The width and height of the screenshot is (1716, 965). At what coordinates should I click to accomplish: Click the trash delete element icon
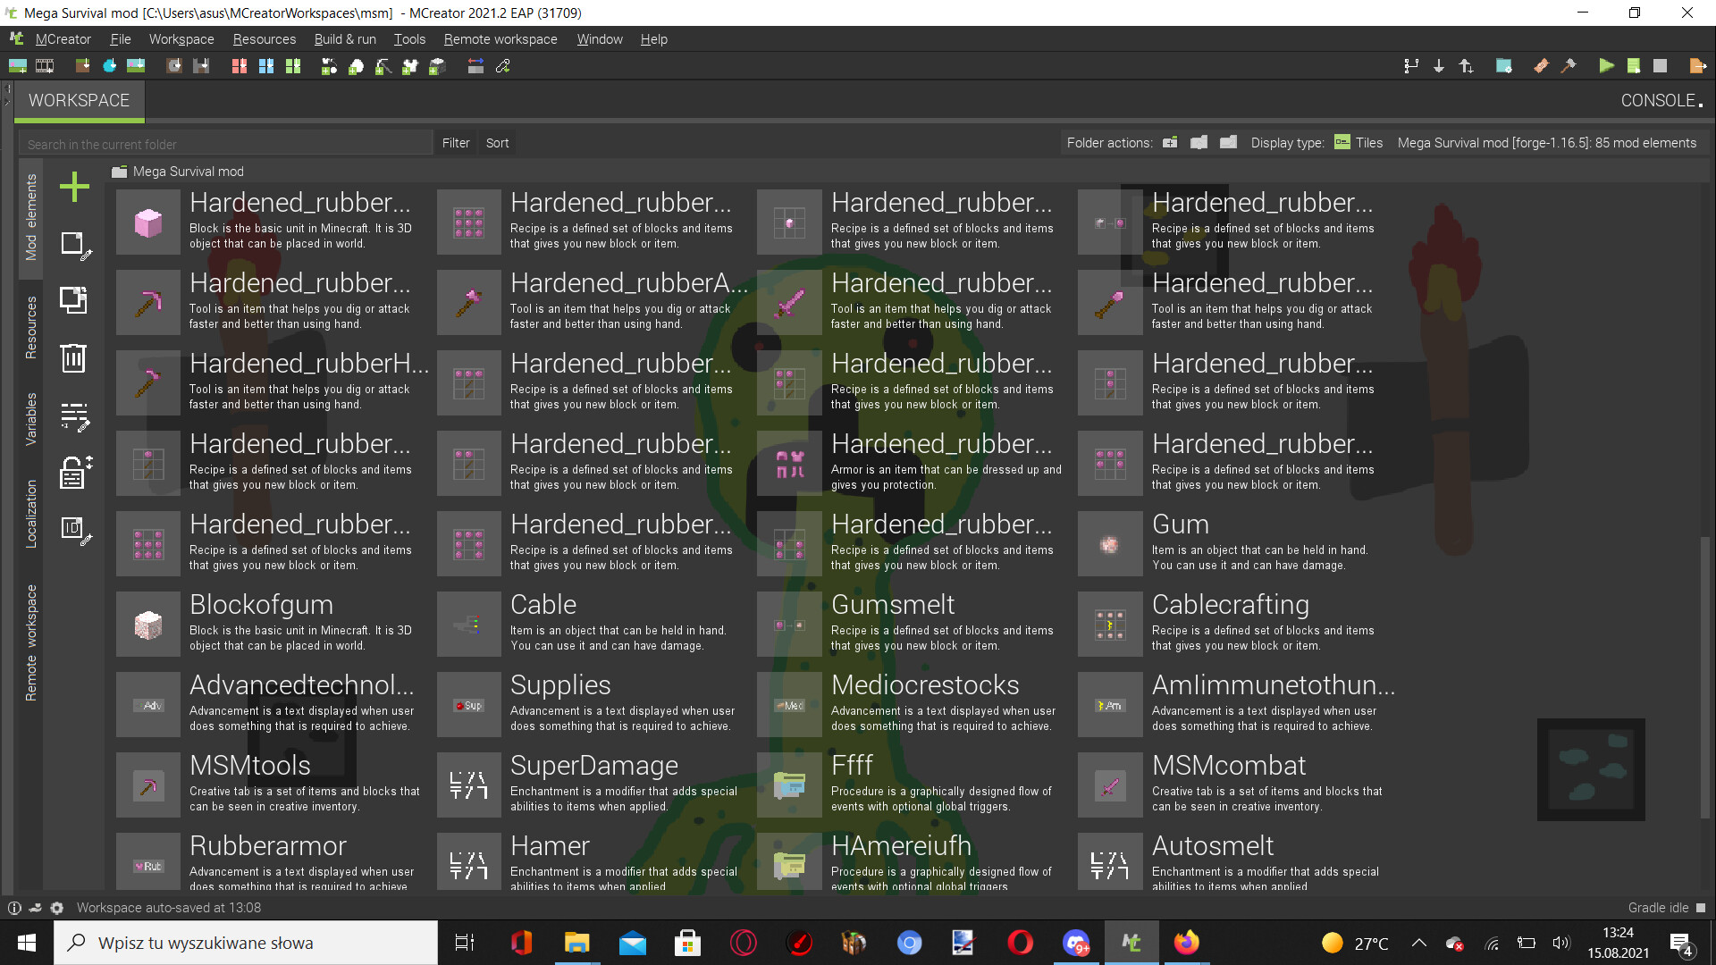coord(74,358)
